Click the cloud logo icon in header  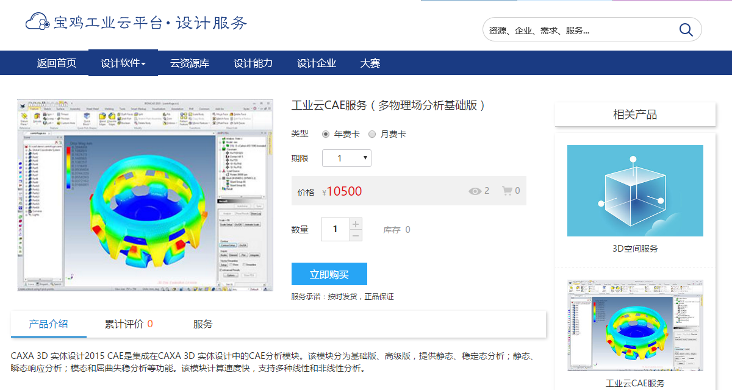(37, 23)
